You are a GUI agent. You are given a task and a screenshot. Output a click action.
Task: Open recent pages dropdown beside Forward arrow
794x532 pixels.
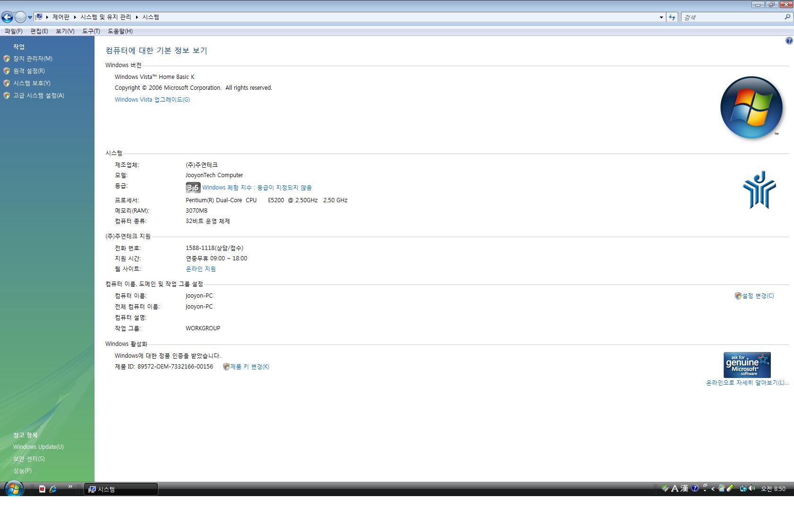[x=30, y=17]
